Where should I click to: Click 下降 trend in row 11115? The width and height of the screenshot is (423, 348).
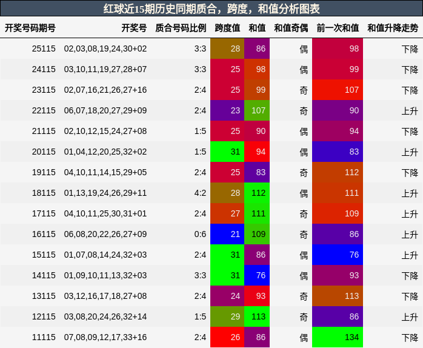410,338
